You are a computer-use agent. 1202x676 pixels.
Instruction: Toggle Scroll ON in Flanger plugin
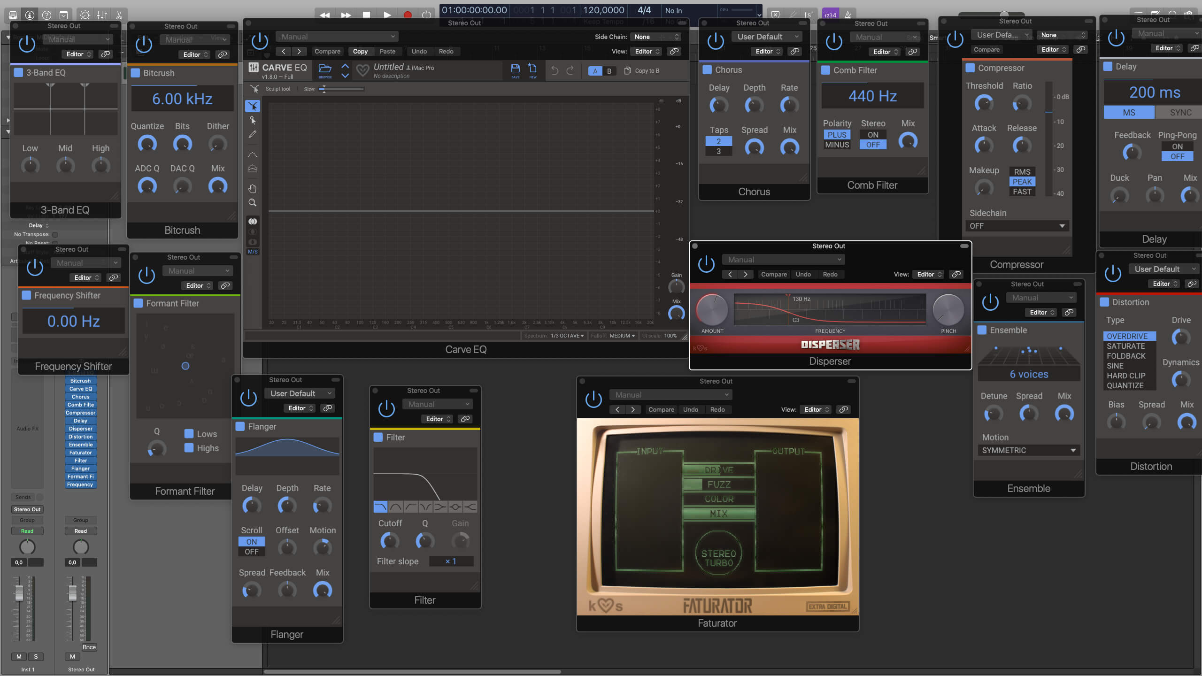point(251,541)
